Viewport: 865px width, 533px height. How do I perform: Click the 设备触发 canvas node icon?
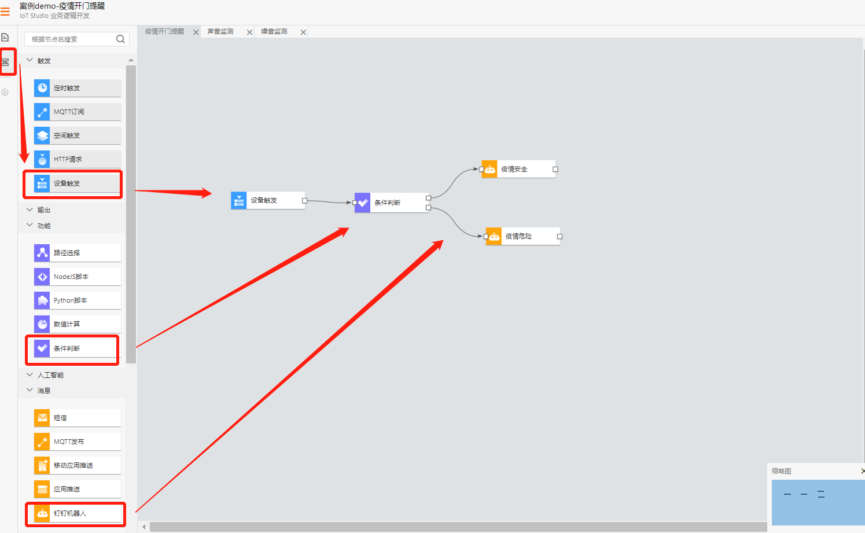pyautogui.click(x=239, y=200)
